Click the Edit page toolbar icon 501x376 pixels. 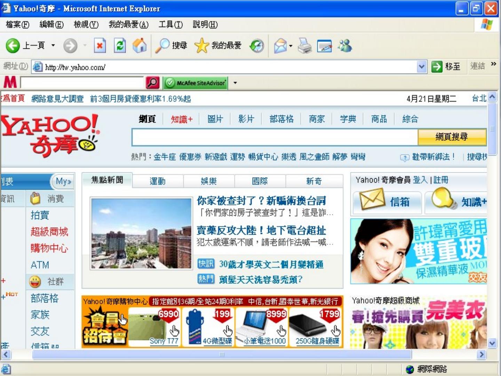[324, 46]
